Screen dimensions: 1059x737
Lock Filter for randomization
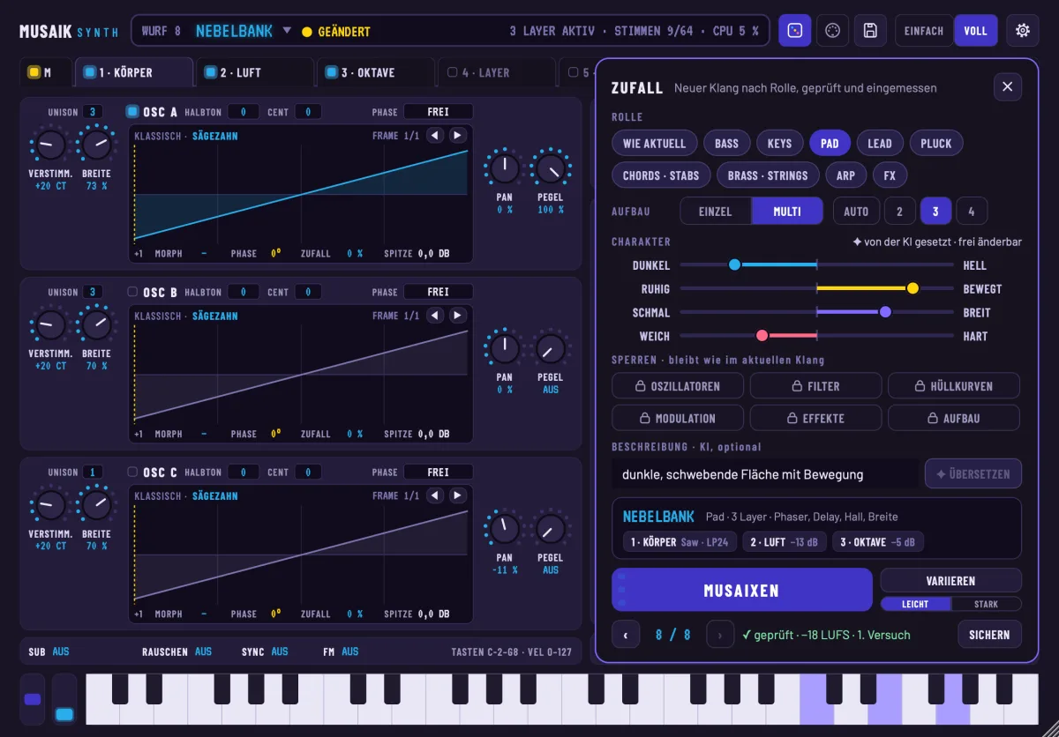(x=815, y=386)
